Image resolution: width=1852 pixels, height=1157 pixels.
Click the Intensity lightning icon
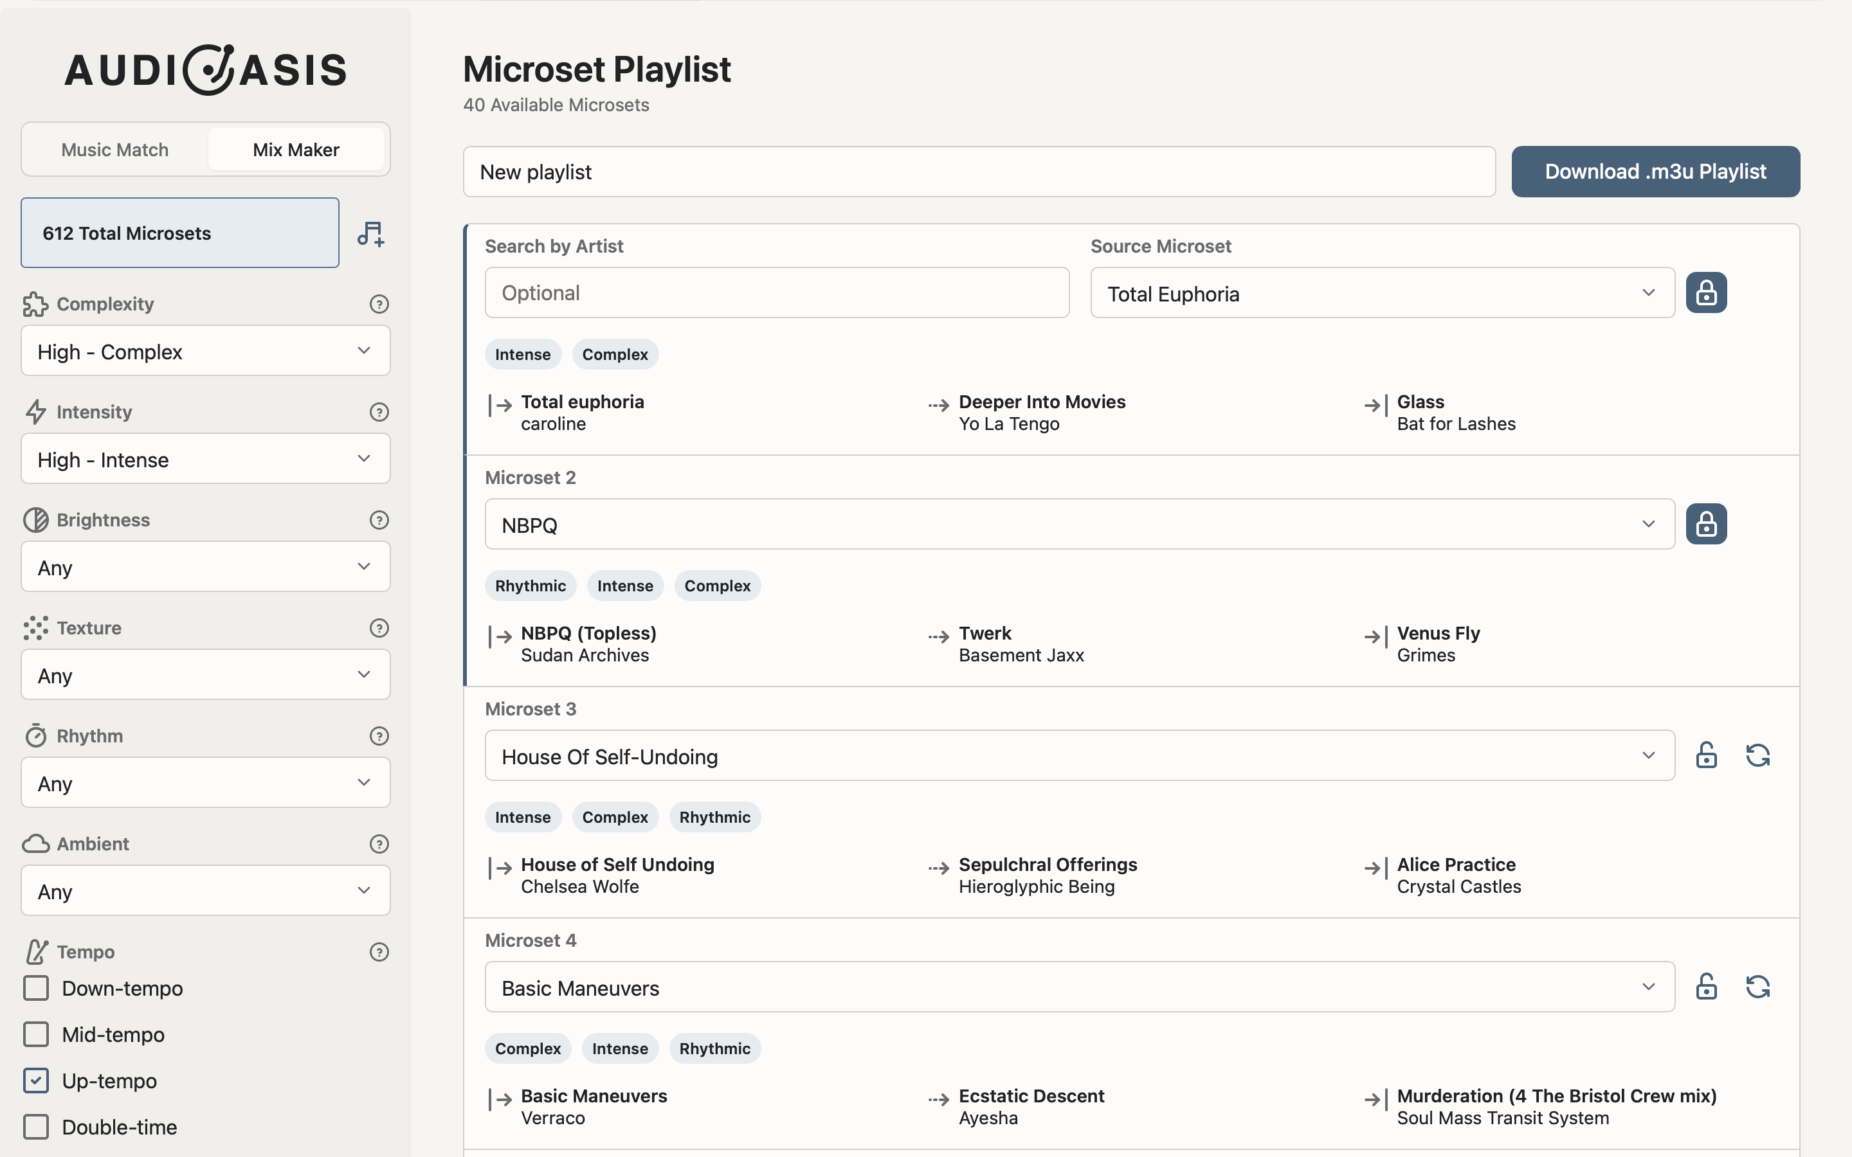pyautogui.click(x=35, y=411)
